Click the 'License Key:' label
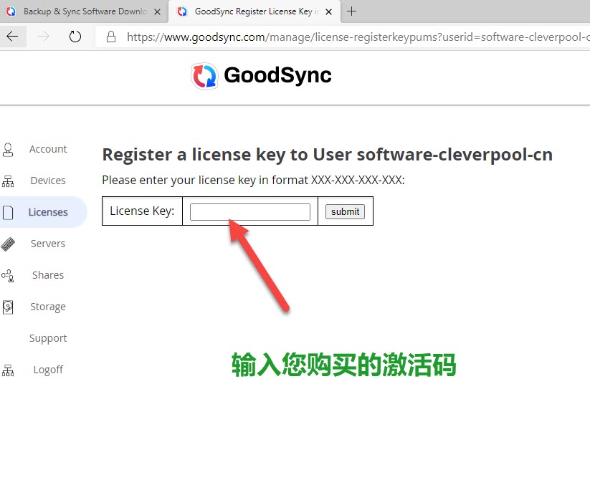The width and height of the screenshot is (590, 480). (142, 211)
